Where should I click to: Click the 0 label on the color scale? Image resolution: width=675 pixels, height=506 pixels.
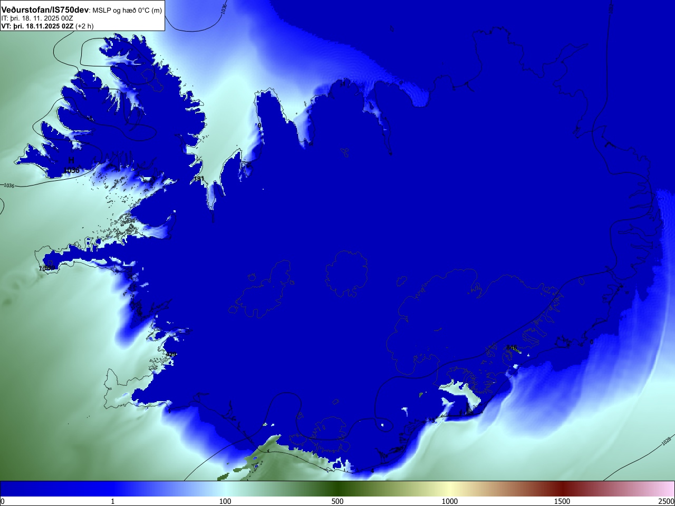click(x=3, y=501)
